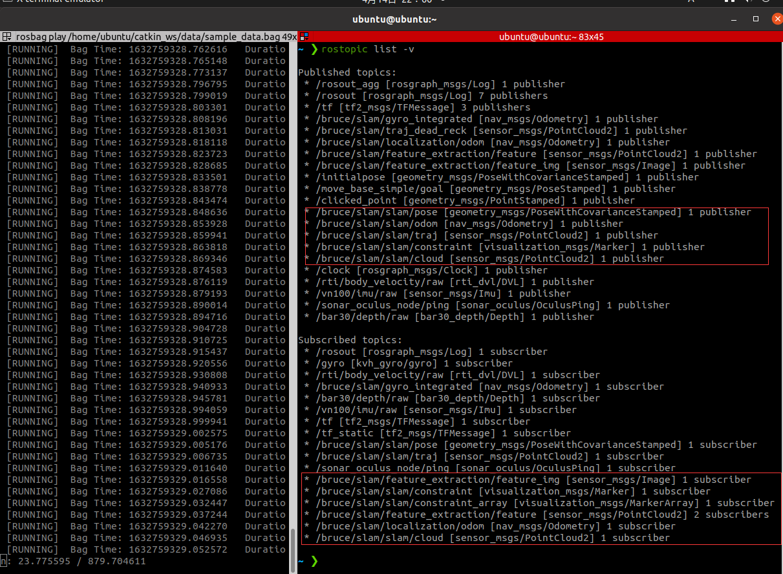Click the feature_extraction/feature_img 1 subscriber line
The image size is (783, 574).
[x=528, y=480]
